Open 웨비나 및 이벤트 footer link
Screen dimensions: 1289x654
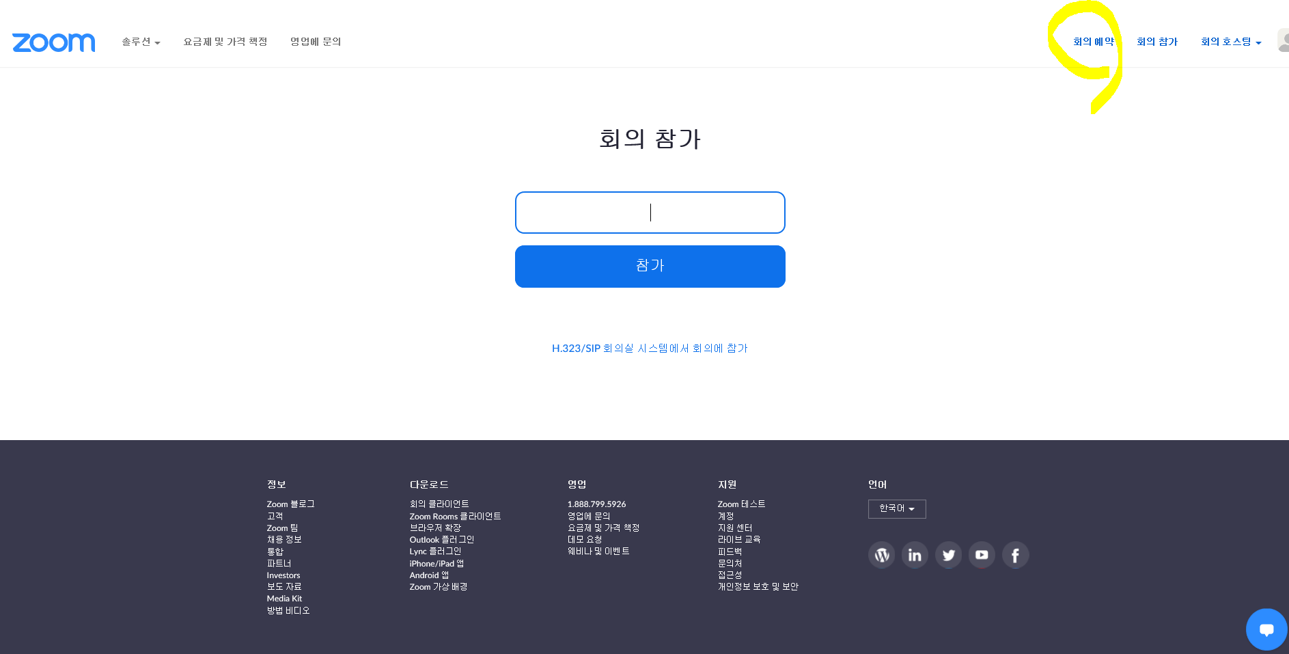(x=598, y=551)
